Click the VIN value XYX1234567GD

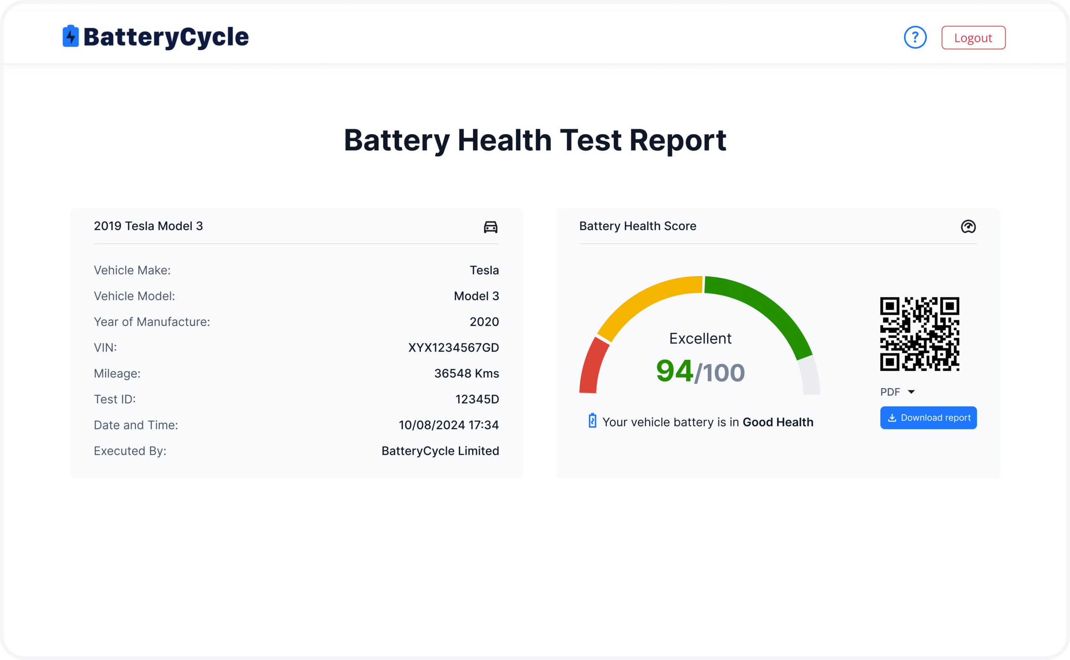453,348
